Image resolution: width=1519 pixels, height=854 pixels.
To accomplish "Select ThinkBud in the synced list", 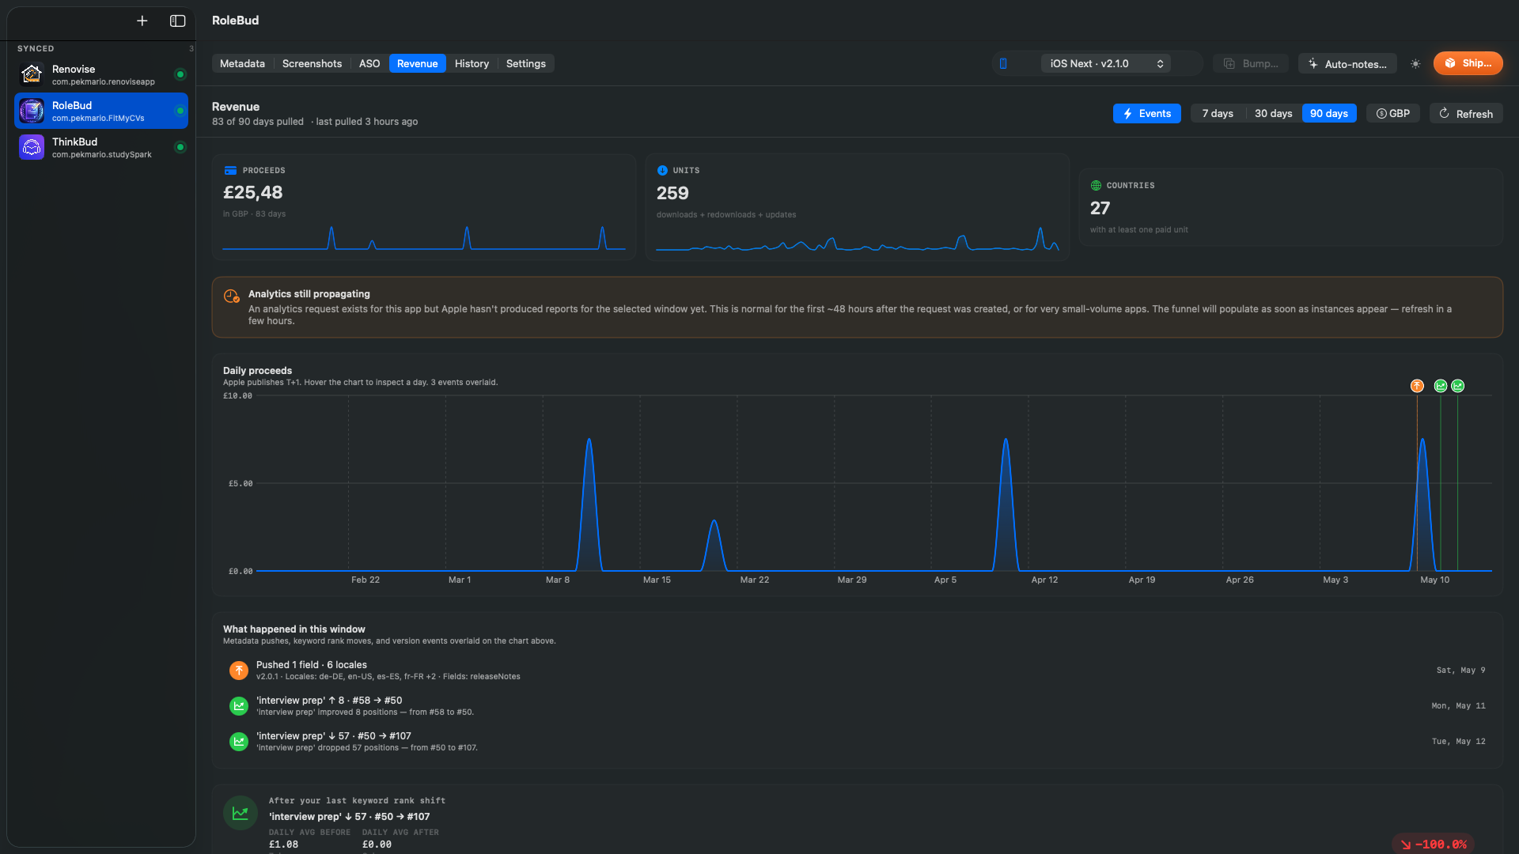I will coord(101,147).
